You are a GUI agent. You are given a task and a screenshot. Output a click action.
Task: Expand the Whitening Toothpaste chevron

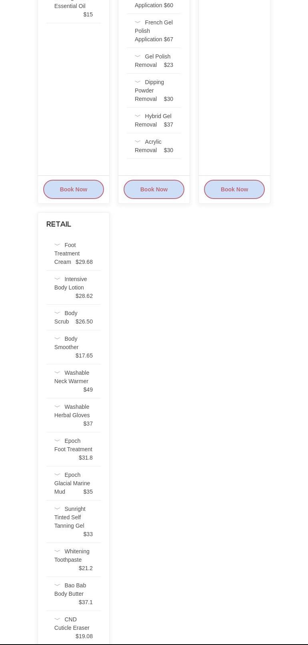pos(57,551)
